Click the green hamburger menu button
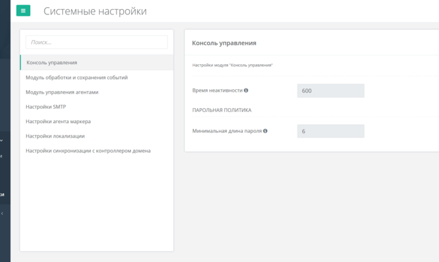Screen dimensions: 439x262 [24, 11]
